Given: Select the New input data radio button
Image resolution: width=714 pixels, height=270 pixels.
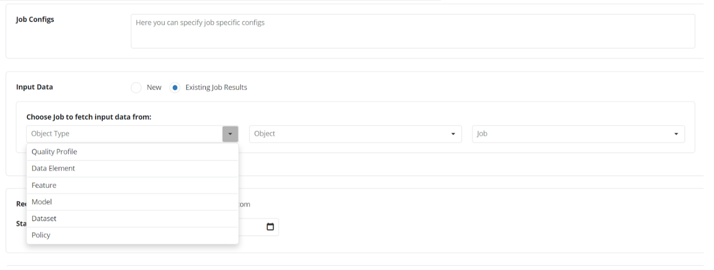Looking at the screenshot, I should coord(136,88).
